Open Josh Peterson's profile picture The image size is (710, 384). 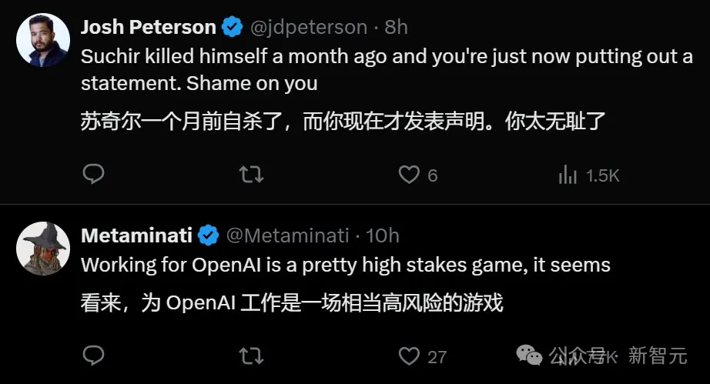[x=42, y=39]
